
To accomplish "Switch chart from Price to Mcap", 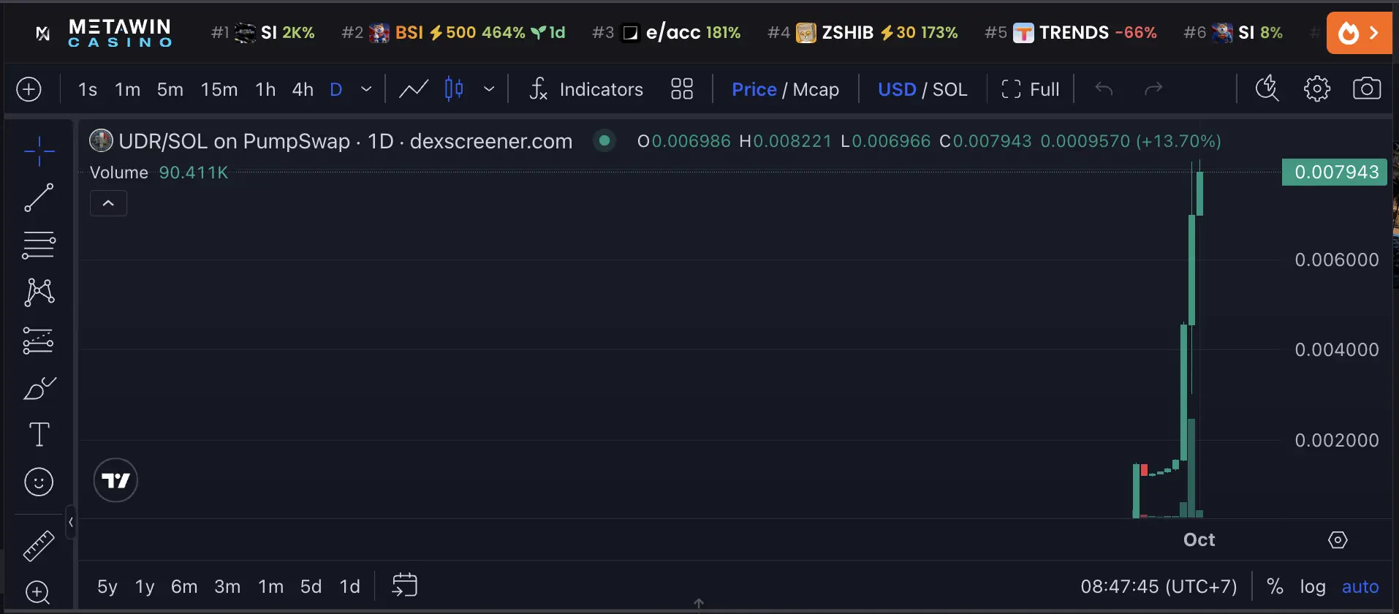I will [816, 89].
